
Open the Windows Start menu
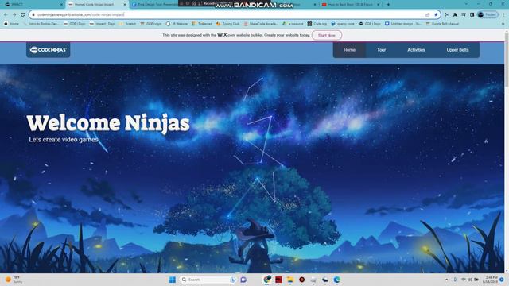pyautogui.click(x=173, y=280)
